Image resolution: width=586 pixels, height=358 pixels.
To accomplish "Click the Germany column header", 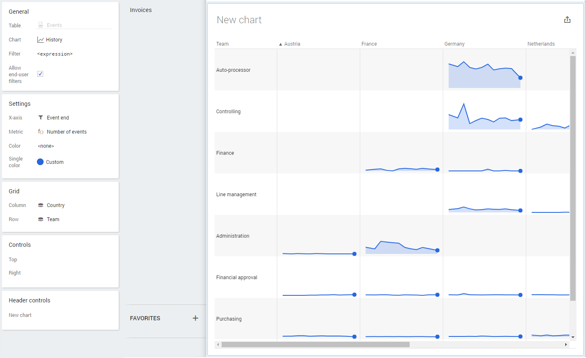I will pos(454,44).
